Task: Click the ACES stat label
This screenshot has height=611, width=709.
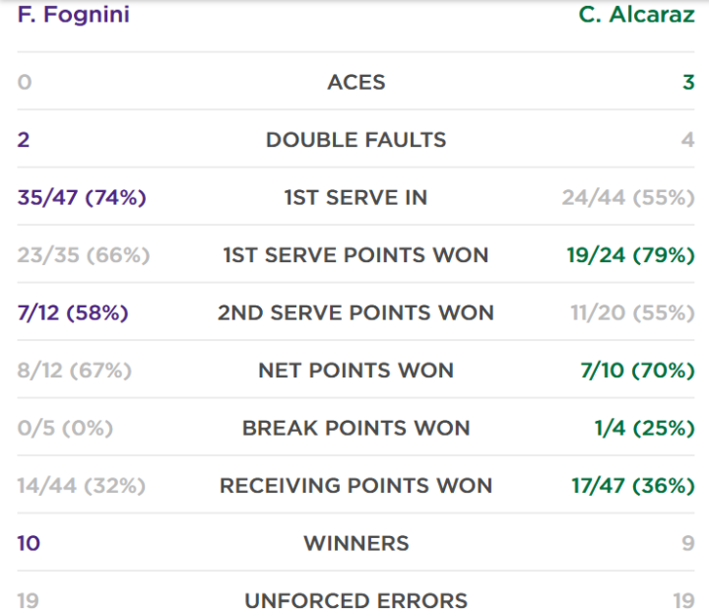Action: [x=356, y=83]
